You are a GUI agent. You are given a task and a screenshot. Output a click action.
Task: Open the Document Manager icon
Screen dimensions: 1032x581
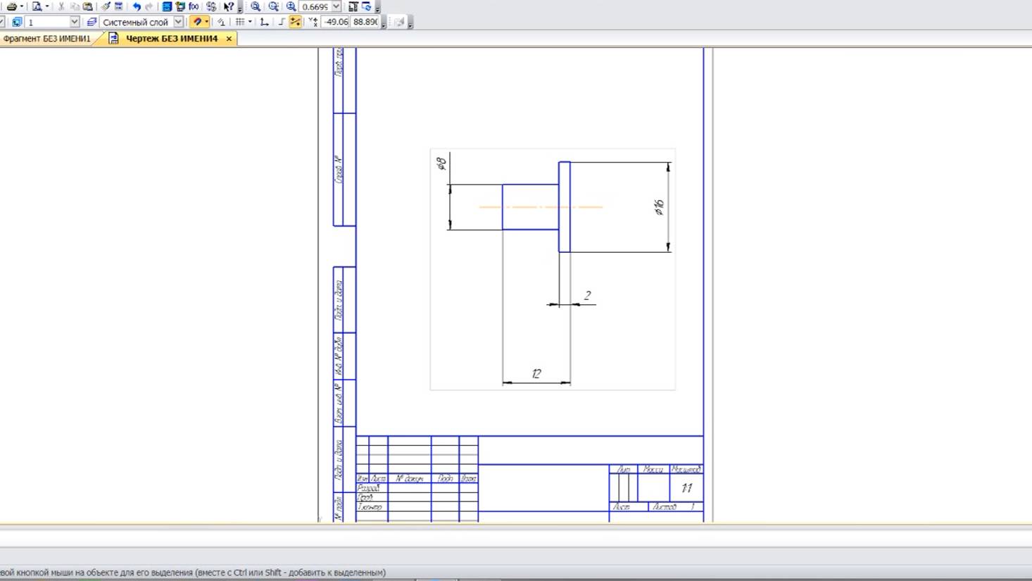167,6
